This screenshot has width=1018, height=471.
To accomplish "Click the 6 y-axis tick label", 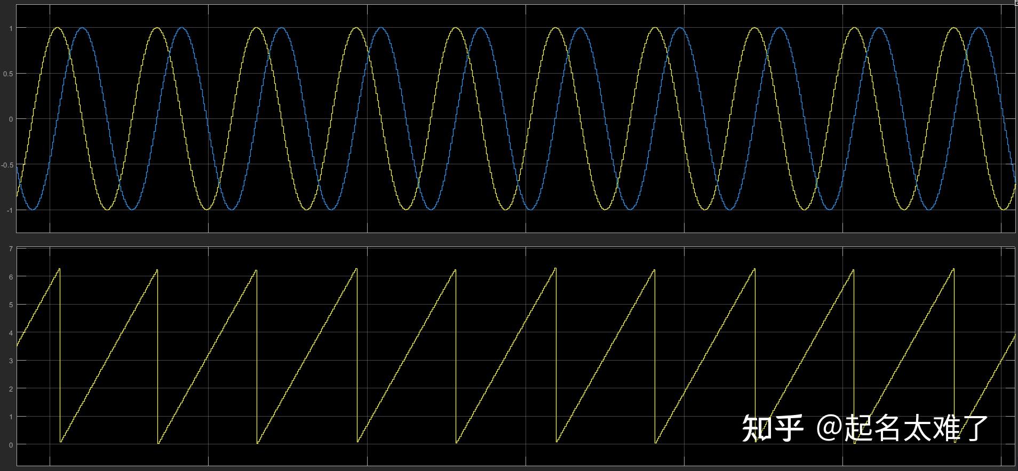I will point(11,276).
